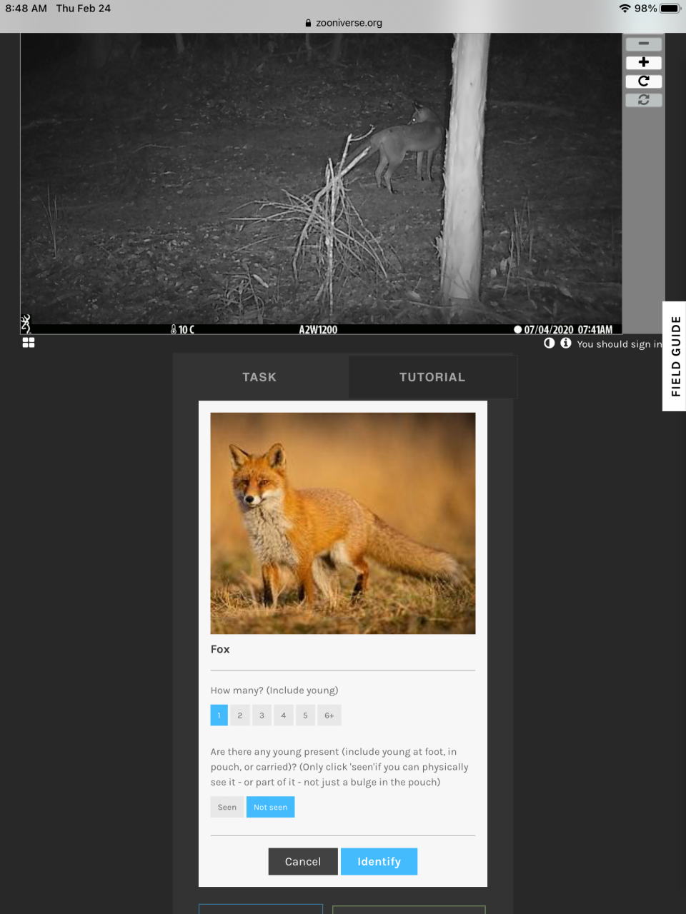Select count 5 for how many
Screen dimensions: 686x914
[305, 715]
